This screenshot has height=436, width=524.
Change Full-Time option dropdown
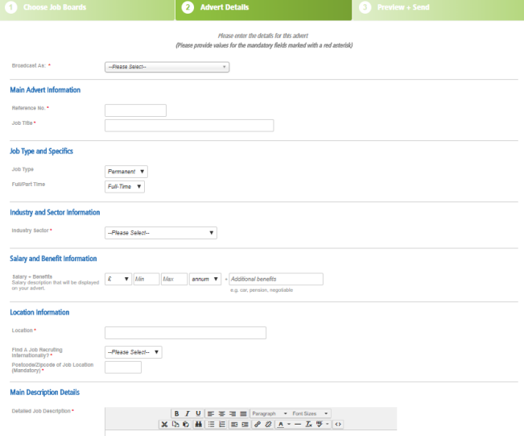tap(125, 187)
